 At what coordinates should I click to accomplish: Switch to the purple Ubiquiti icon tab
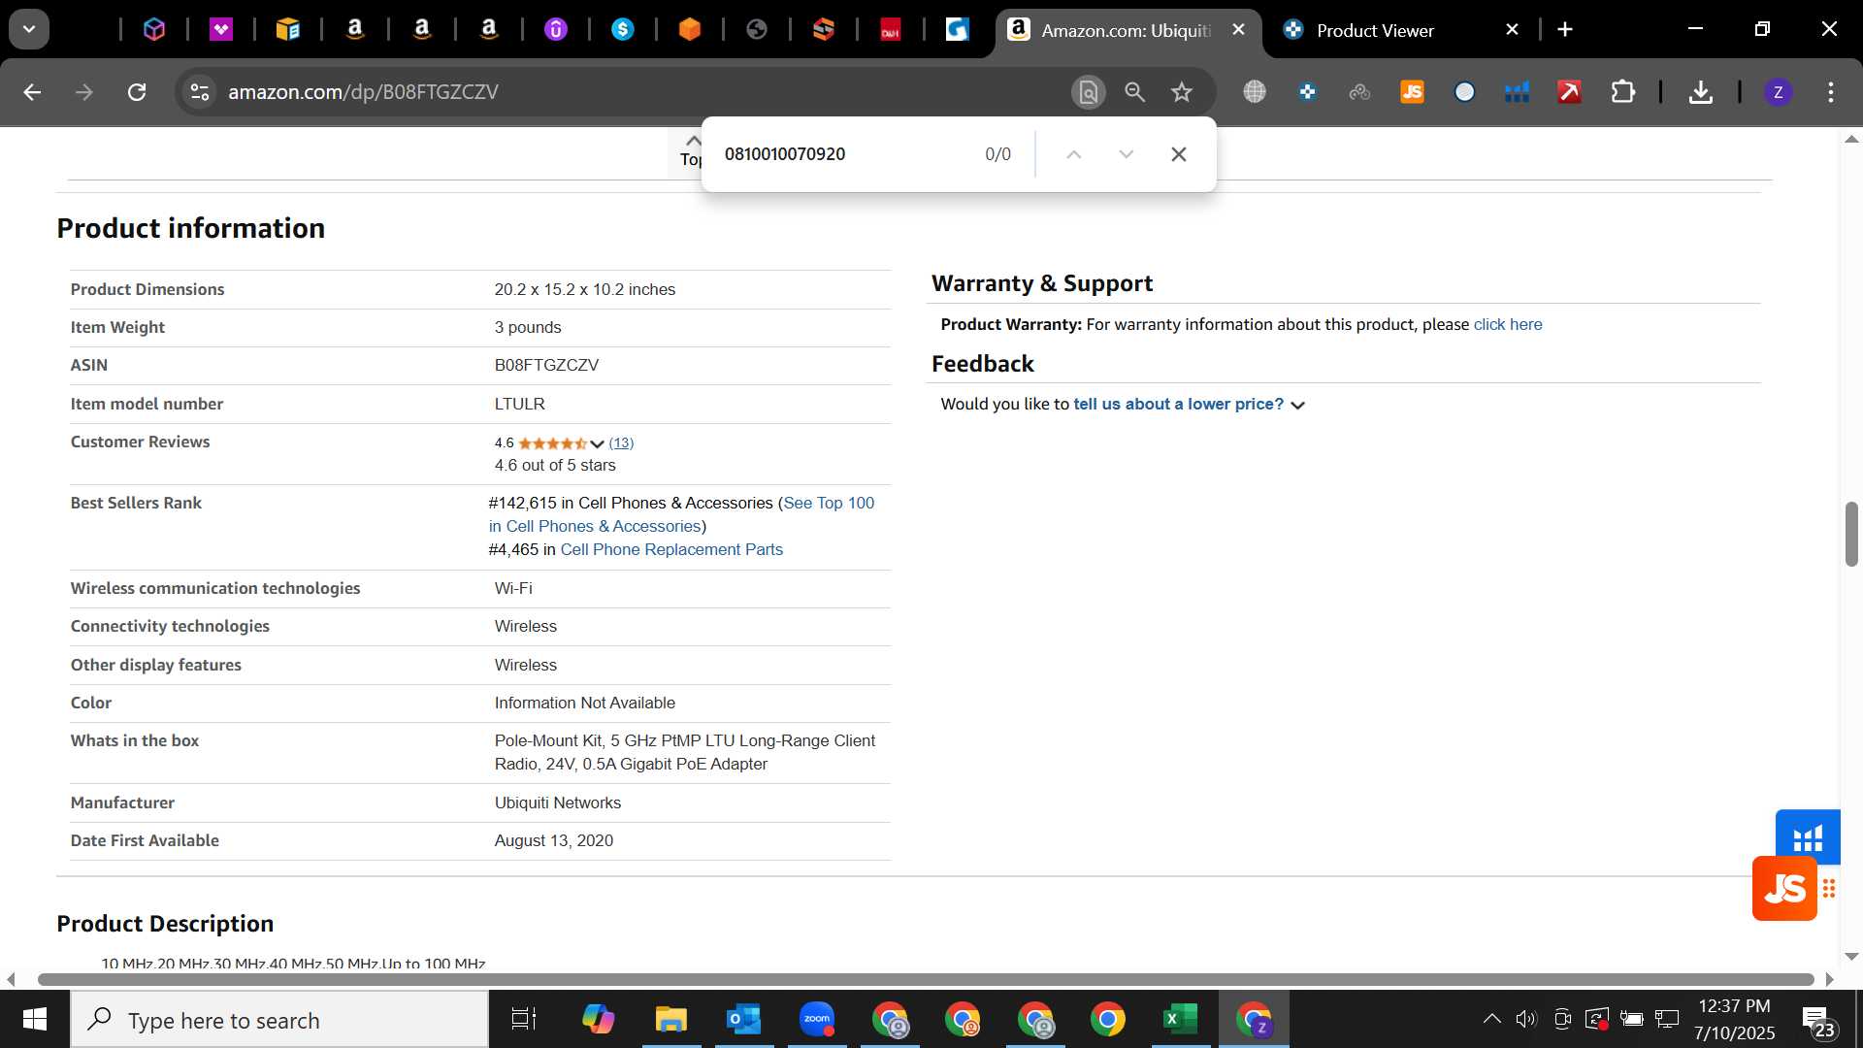[x=556, y=30]
